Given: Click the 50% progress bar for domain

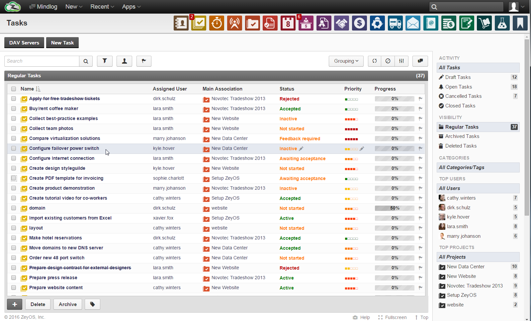Looking at the screenshot, I should pyautogui.click(x=395, y=208).
